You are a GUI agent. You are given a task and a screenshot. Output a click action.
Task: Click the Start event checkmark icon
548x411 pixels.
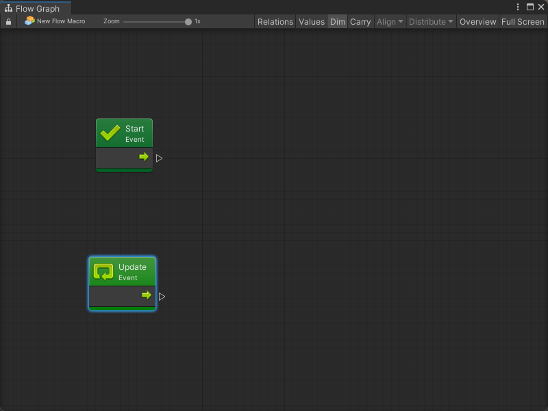point(110,133)
